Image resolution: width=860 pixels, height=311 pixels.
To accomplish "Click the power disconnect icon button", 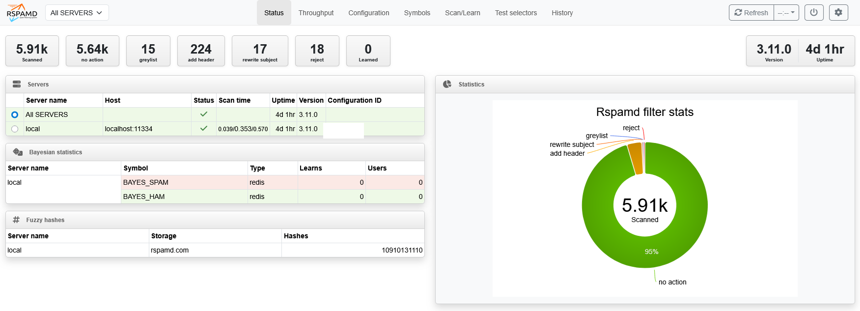I will 814,13.
